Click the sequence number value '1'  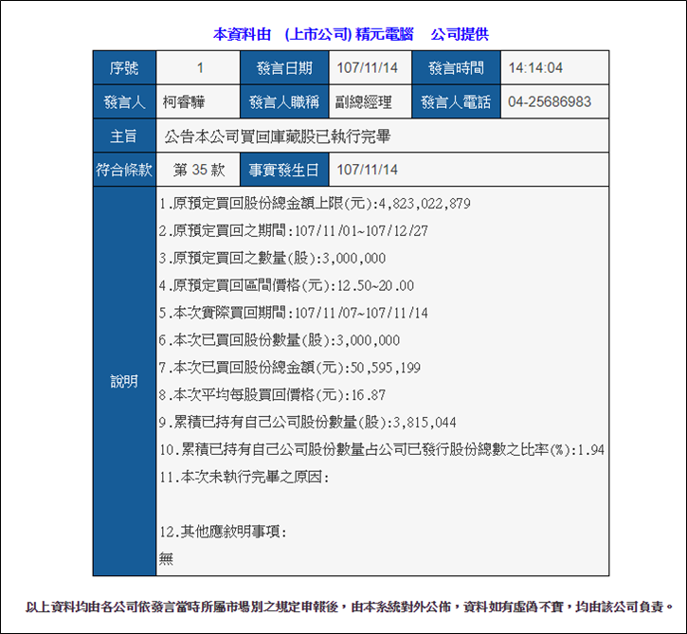coord(200,68)
